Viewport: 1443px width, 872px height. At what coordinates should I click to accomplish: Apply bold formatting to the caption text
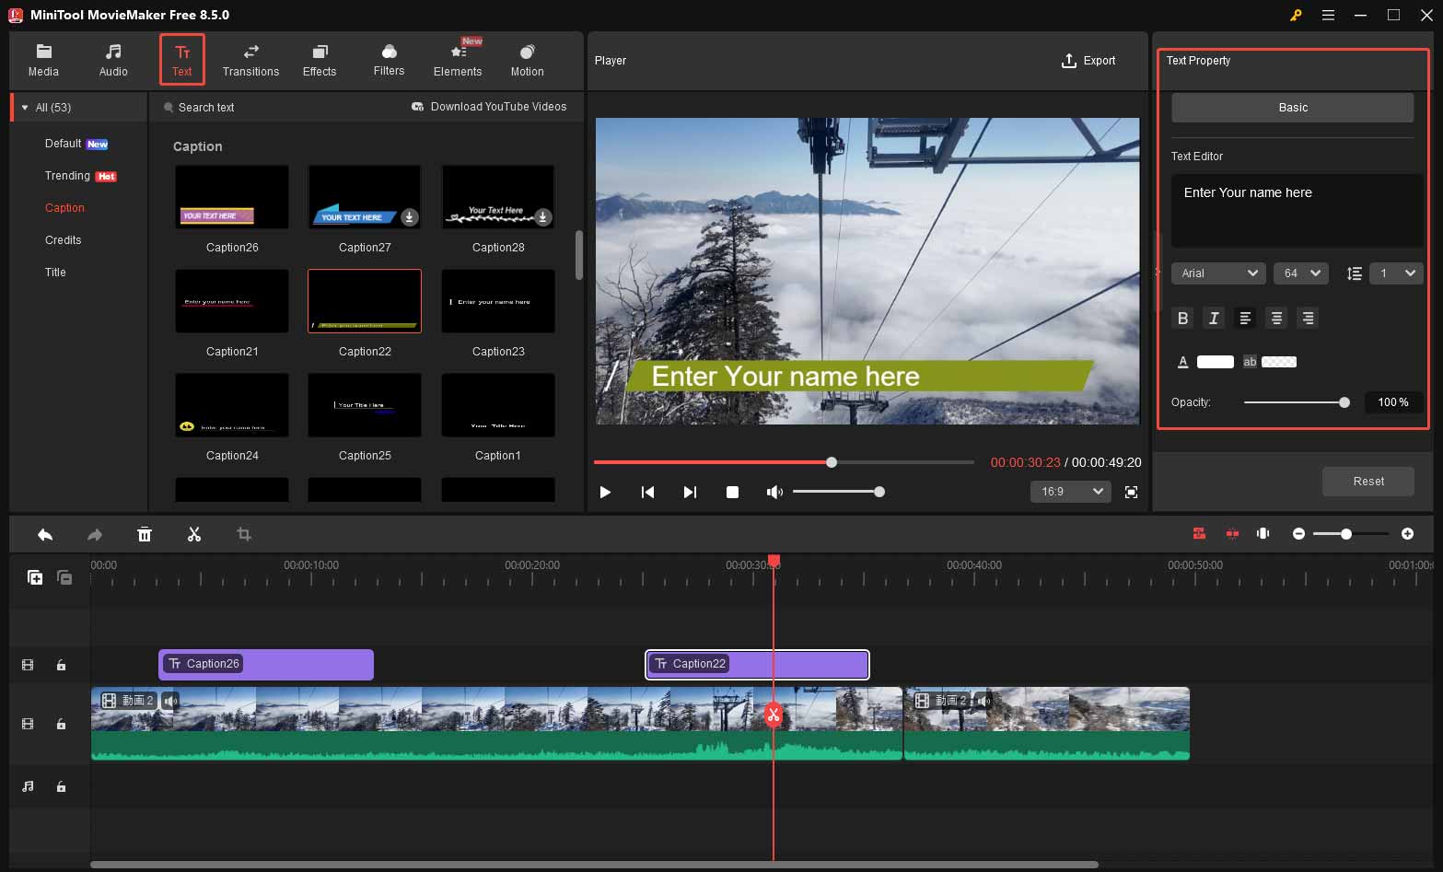[x=1182, y=318]
